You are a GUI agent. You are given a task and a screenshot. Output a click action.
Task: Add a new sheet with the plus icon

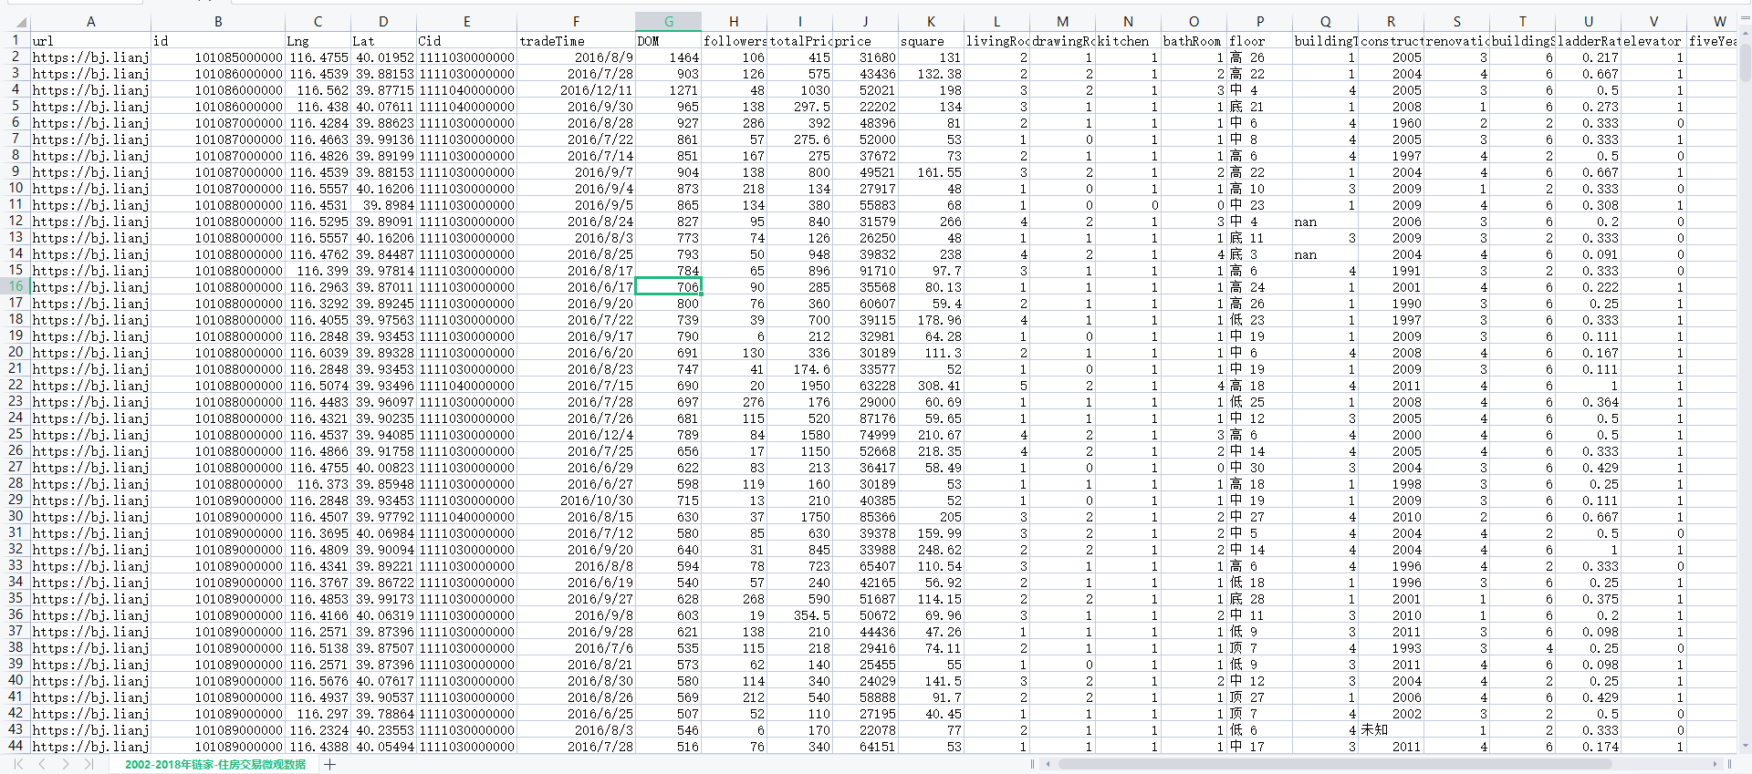click(330, 764)
